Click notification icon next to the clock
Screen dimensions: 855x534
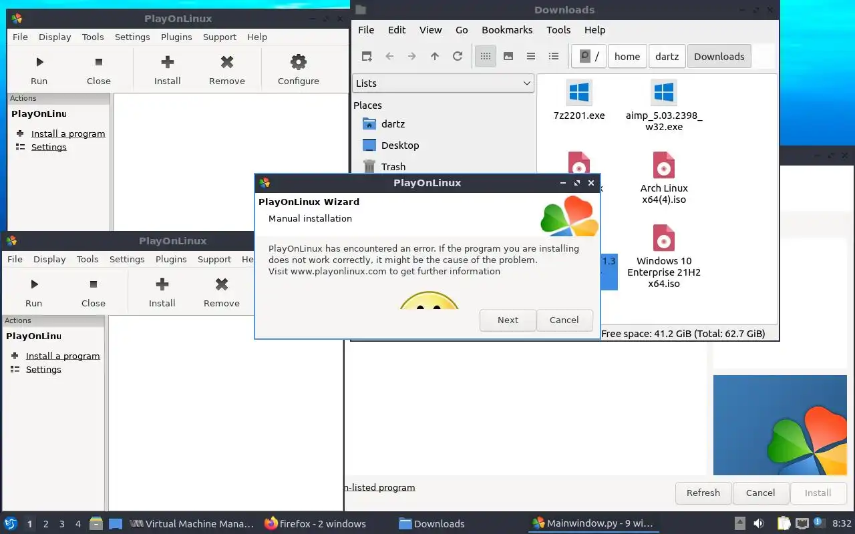point(819,523)
